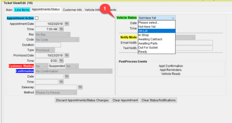Choose Not Here Yet in status list
This screenshot has height=123, width=232.
157,27
